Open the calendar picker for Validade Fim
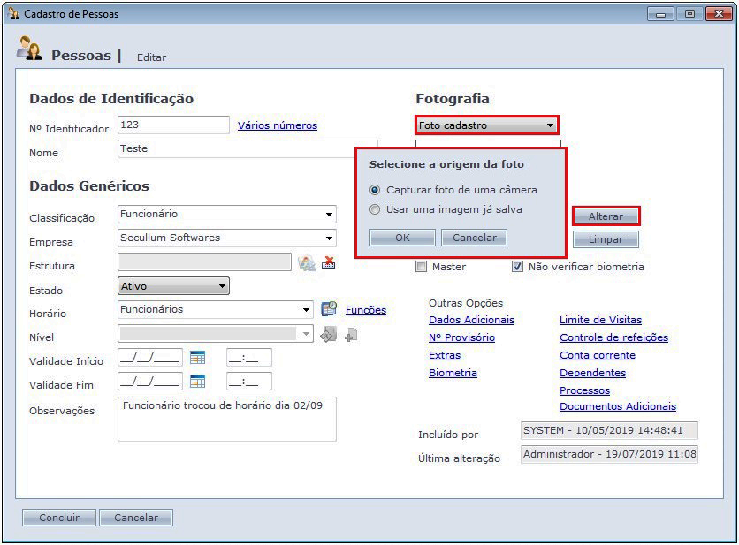The width and height of the screenshot is (739, 545). point(197,382)
